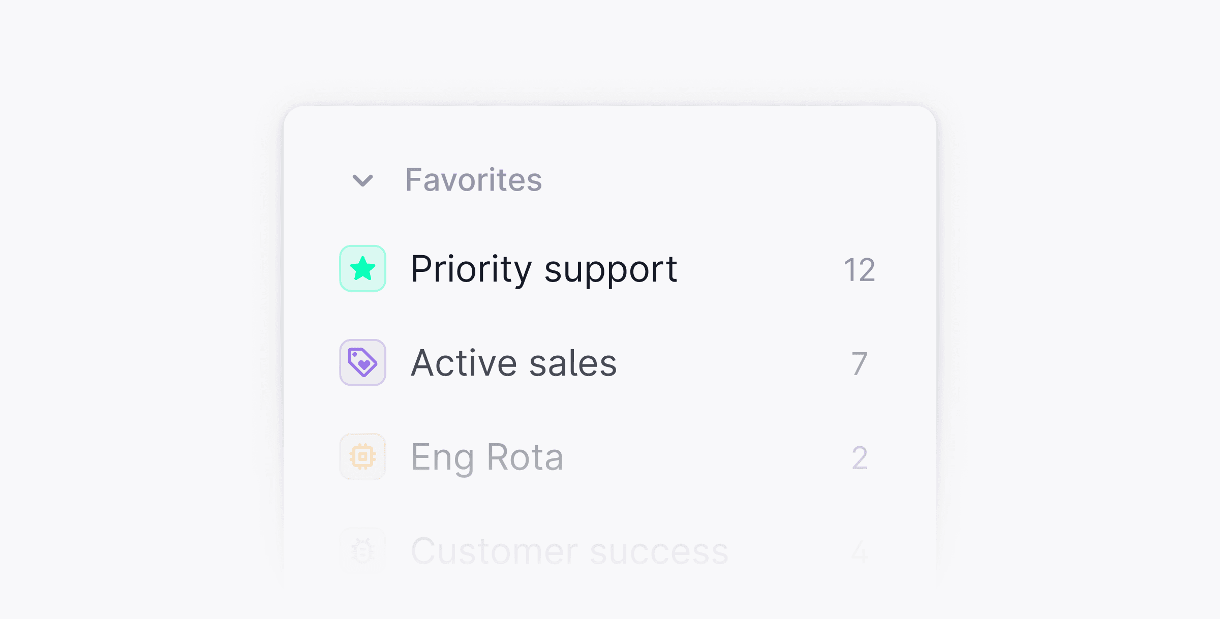Click the faded count 4 beside Customer success

click(x=859, y=551)
